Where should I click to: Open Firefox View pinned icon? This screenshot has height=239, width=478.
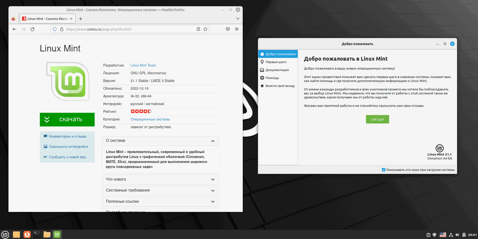(13, 19)
